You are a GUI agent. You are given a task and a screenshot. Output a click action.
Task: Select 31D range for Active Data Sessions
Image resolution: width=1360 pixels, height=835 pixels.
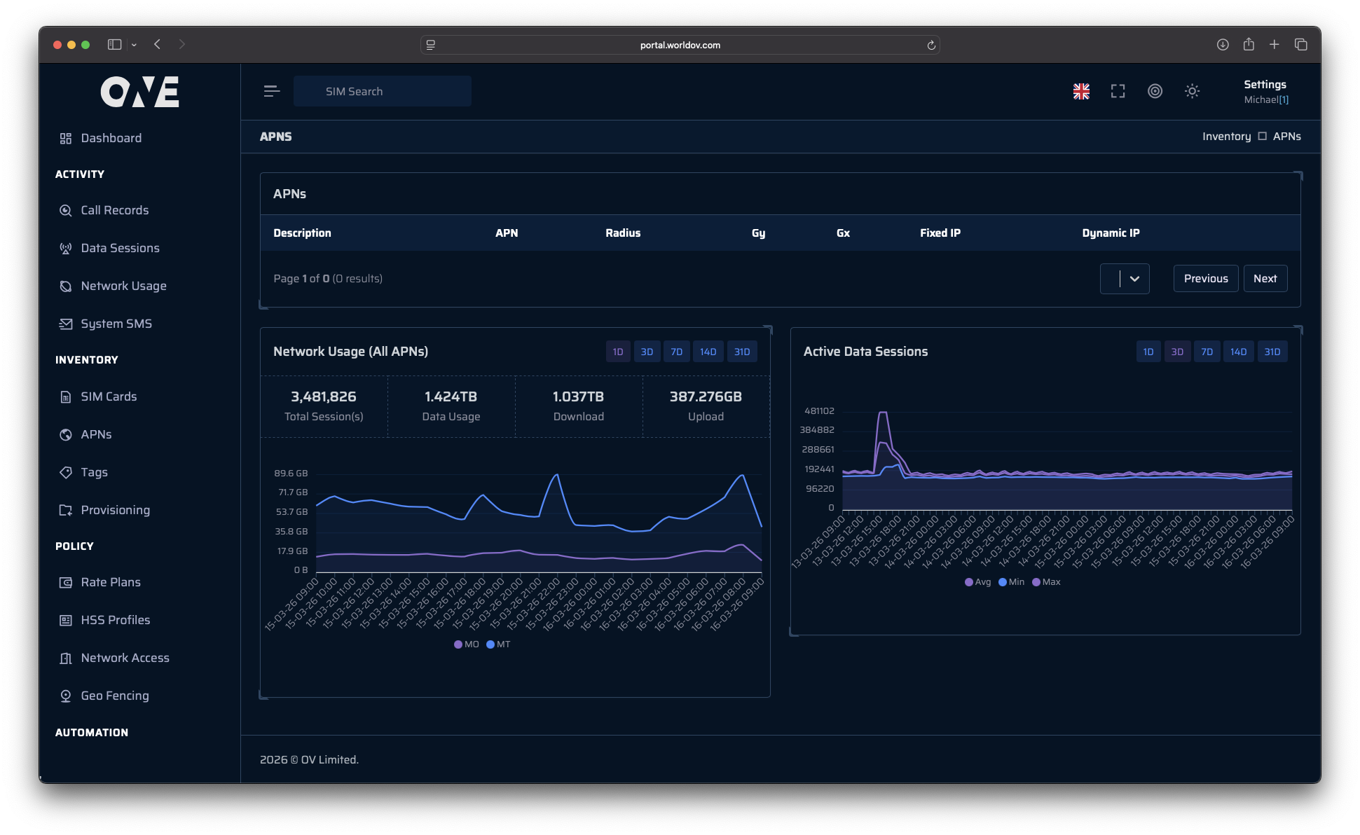(x=1272, y=352)
